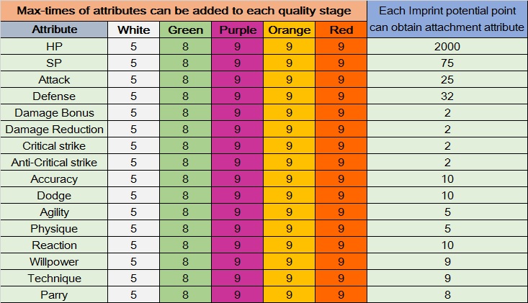Select the 8 value in Parry's attachment column

tap(447, 295)
